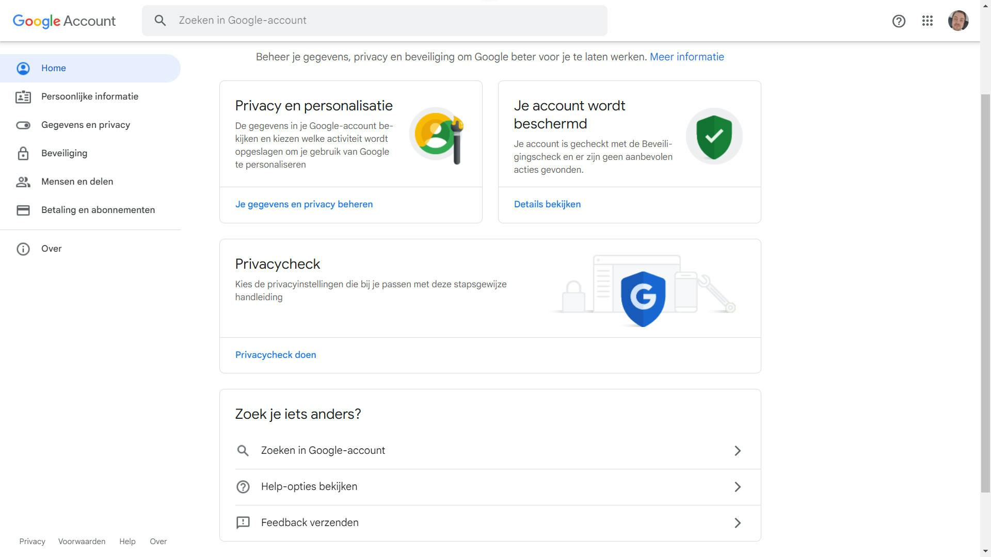Click the search magnifier icon
991x557 pixels.
point(160,20)
